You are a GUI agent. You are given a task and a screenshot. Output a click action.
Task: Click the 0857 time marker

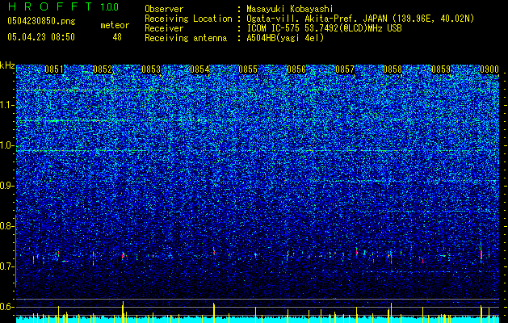345,69
